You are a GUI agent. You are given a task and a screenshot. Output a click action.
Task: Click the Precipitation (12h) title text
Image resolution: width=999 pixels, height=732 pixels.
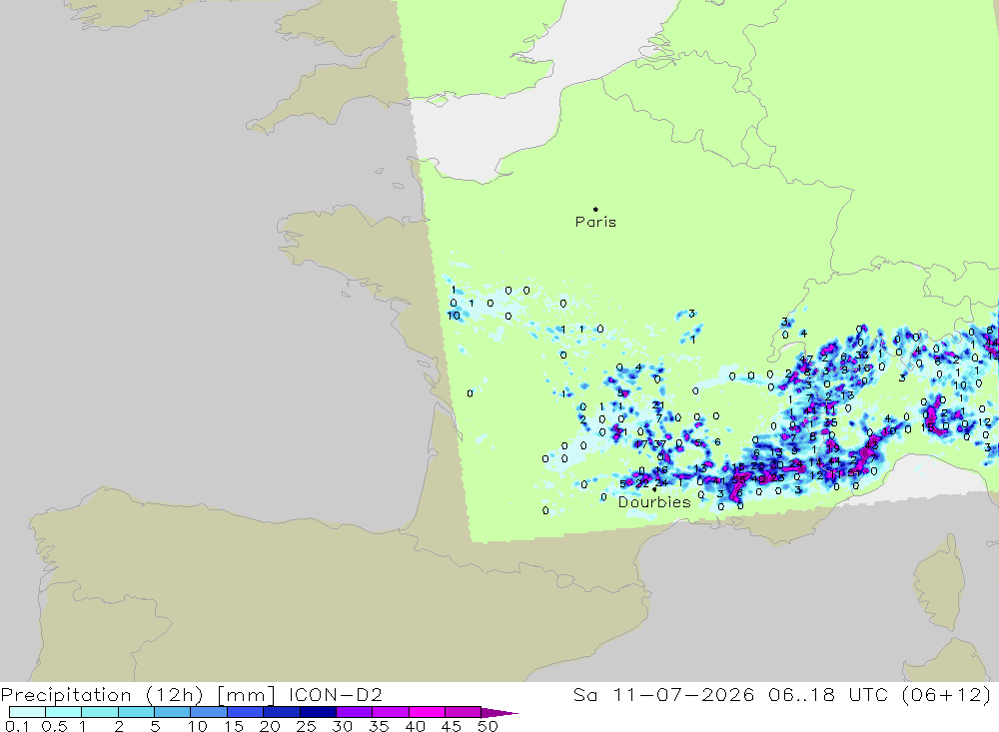(x=102, y=695)
